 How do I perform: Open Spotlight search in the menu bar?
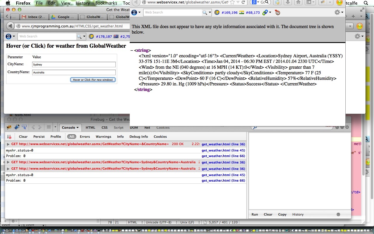[x=366, y=3]
